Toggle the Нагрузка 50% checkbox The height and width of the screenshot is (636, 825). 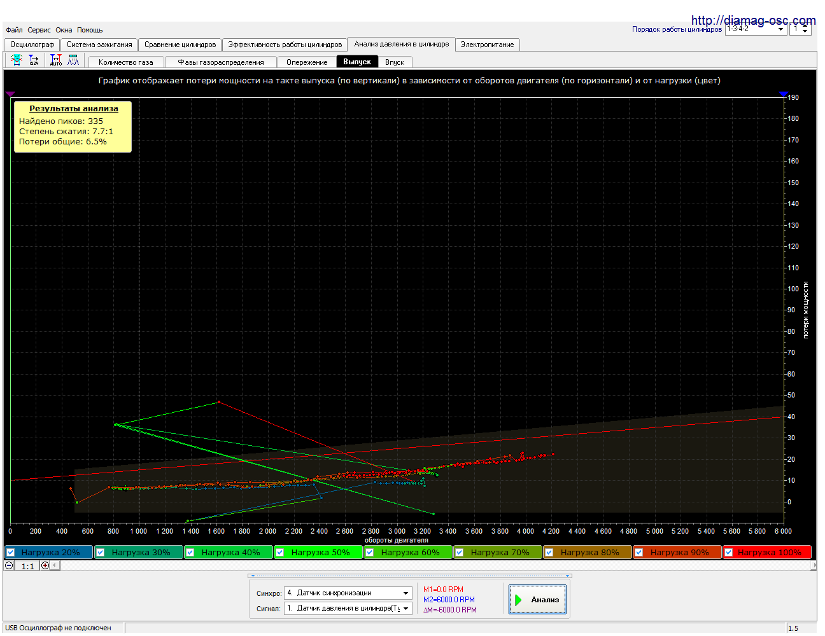click(x=279, y=552)
